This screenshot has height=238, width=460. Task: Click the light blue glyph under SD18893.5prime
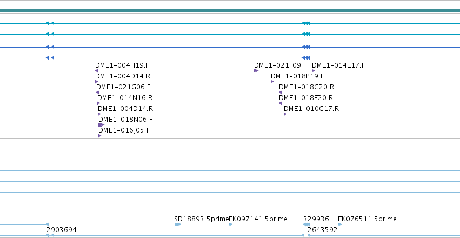(178, 224)
